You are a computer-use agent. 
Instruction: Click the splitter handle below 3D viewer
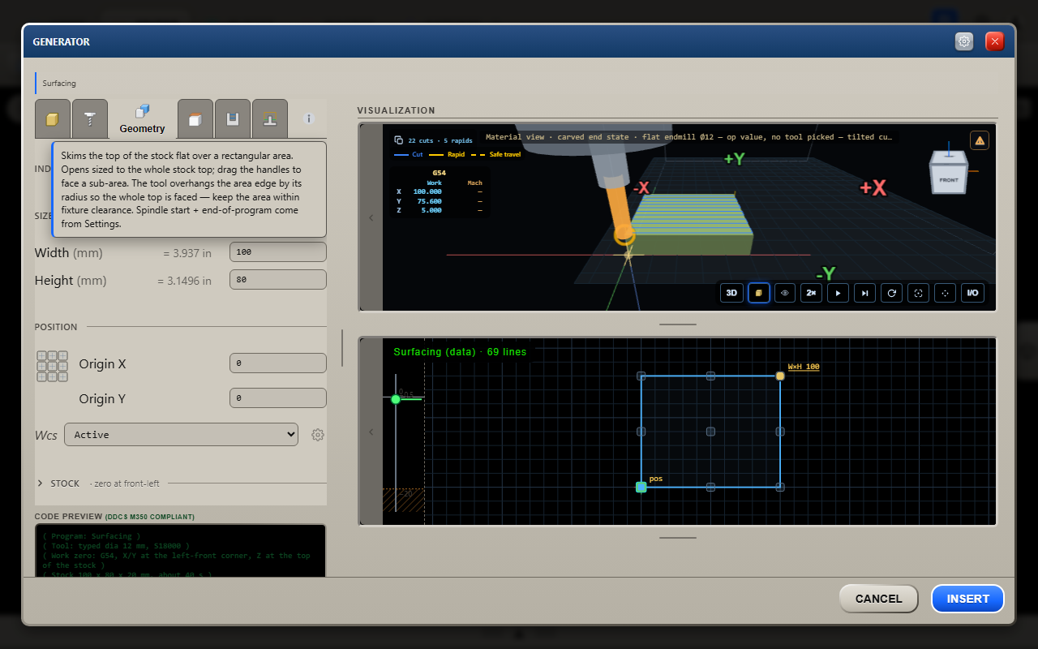(678, 324)
